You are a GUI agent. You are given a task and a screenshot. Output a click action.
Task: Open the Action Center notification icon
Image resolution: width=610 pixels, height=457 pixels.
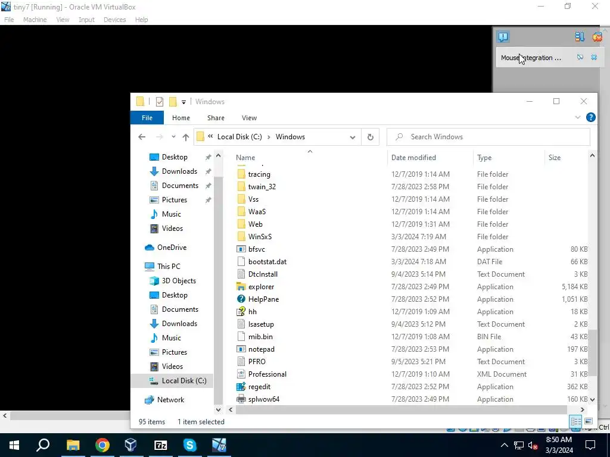coord(590,445)
